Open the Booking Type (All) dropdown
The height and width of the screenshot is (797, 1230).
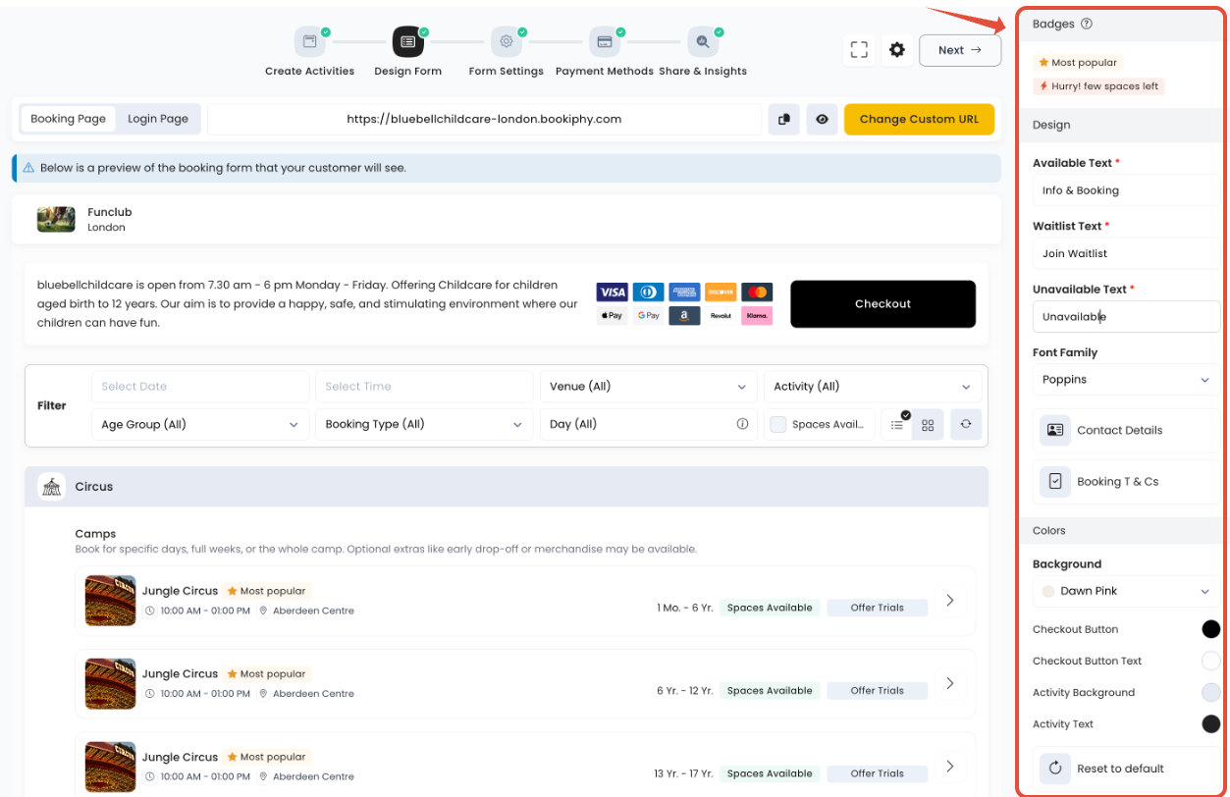[424, 425]
